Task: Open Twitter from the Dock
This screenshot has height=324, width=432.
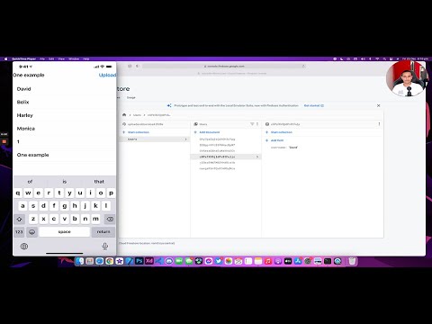Action: click(219, 261)
